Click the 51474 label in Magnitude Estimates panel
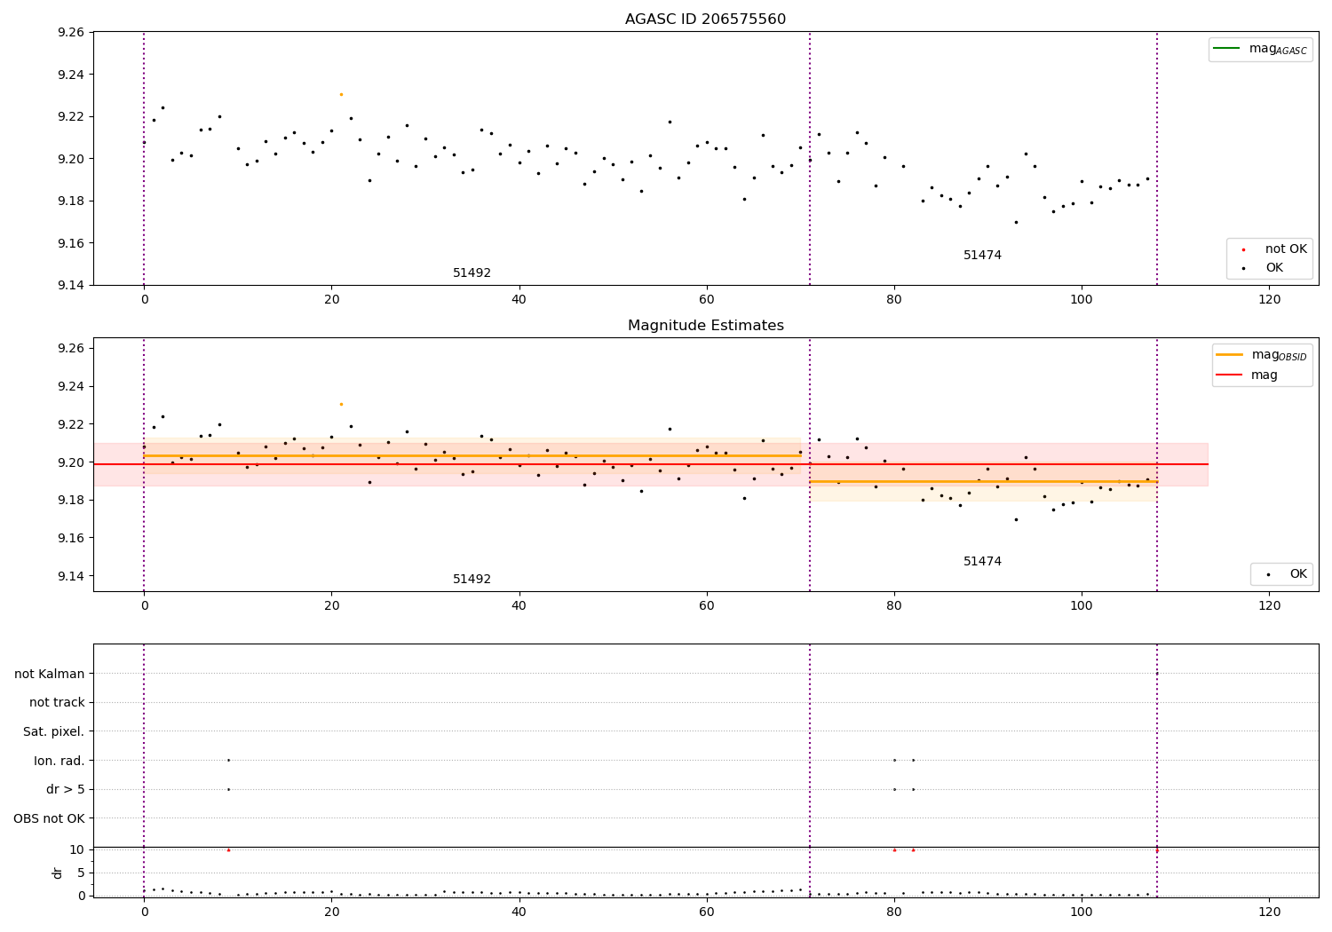 click(982, 562)
